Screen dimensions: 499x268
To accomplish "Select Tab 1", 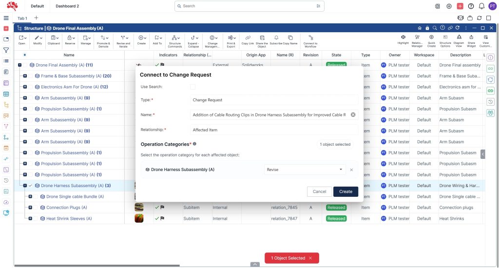I will [x=22, y=19].
